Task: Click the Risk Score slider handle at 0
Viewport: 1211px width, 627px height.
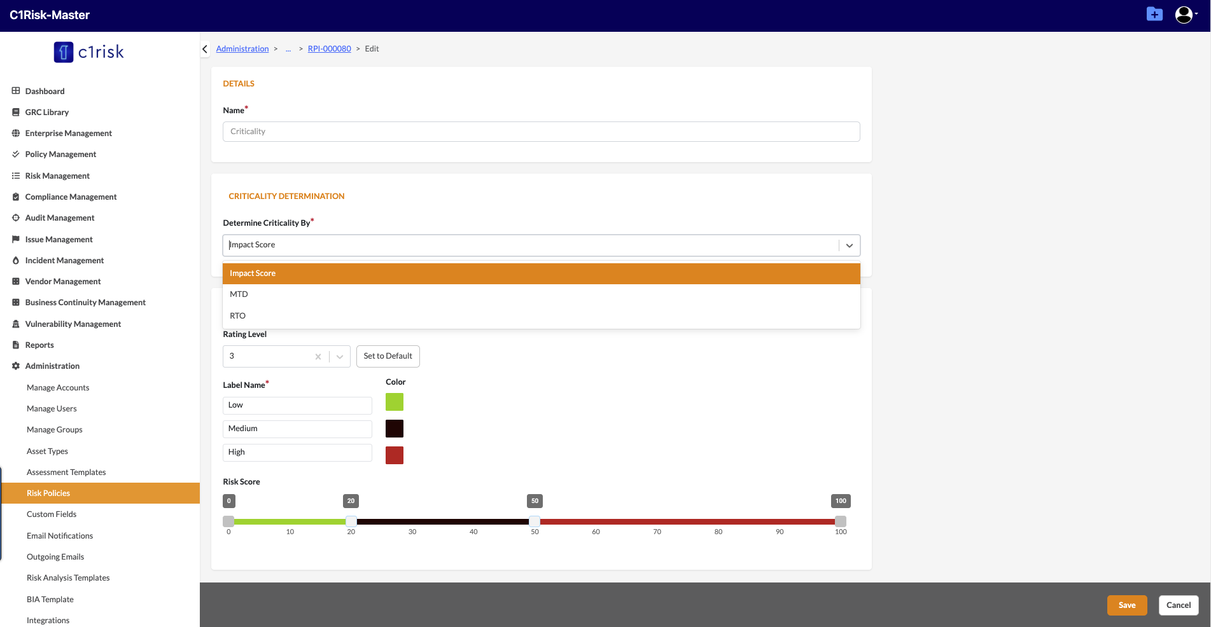Action: 228,521
